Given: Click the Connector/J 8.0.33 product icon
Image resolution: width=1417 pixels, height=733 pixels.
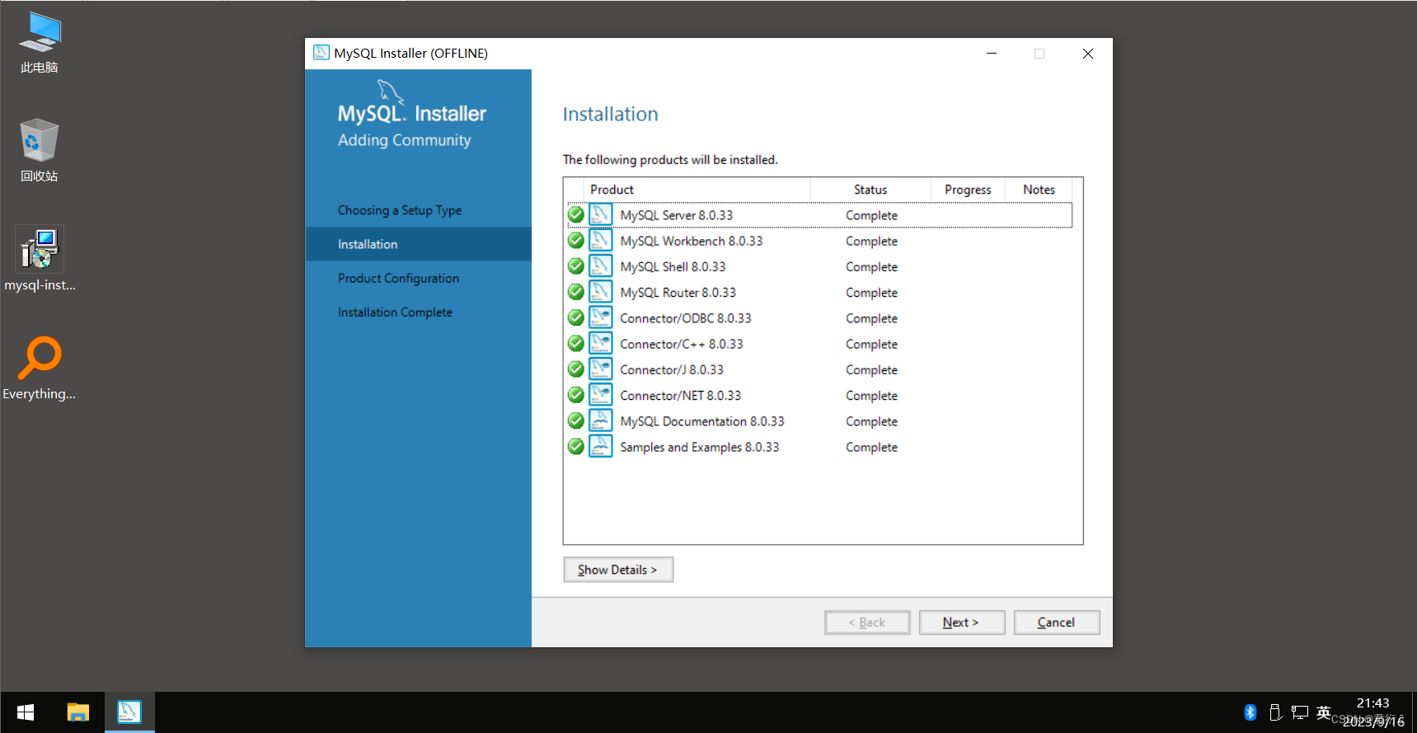Looking at the screenshot, I should (x=600, y=369).
